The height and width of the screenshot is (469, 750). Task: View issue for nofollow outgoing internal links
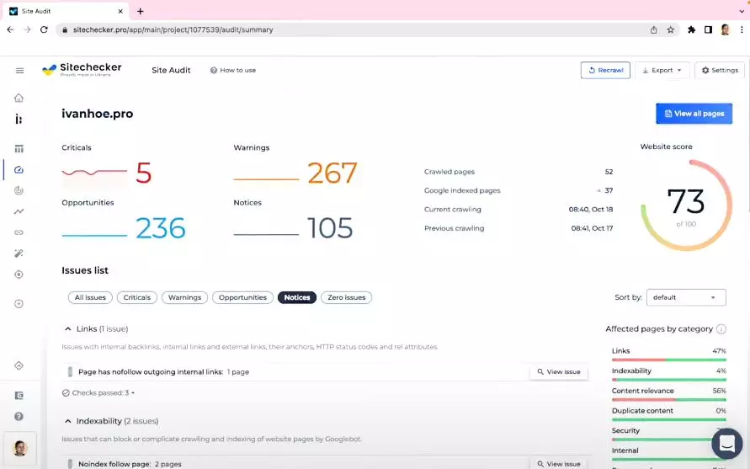pyautogui.click(x=559, y=372)
